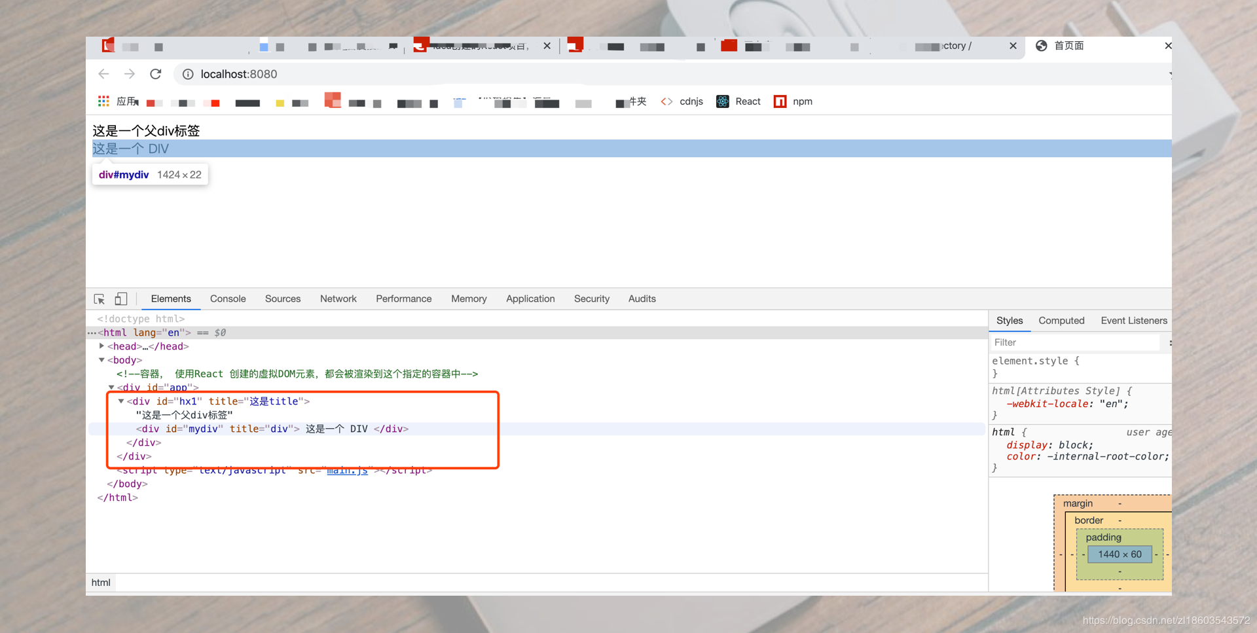
Task: Click the 这是一个父div标签 page text
Action: pyautogui.click(x=146, y=131)
